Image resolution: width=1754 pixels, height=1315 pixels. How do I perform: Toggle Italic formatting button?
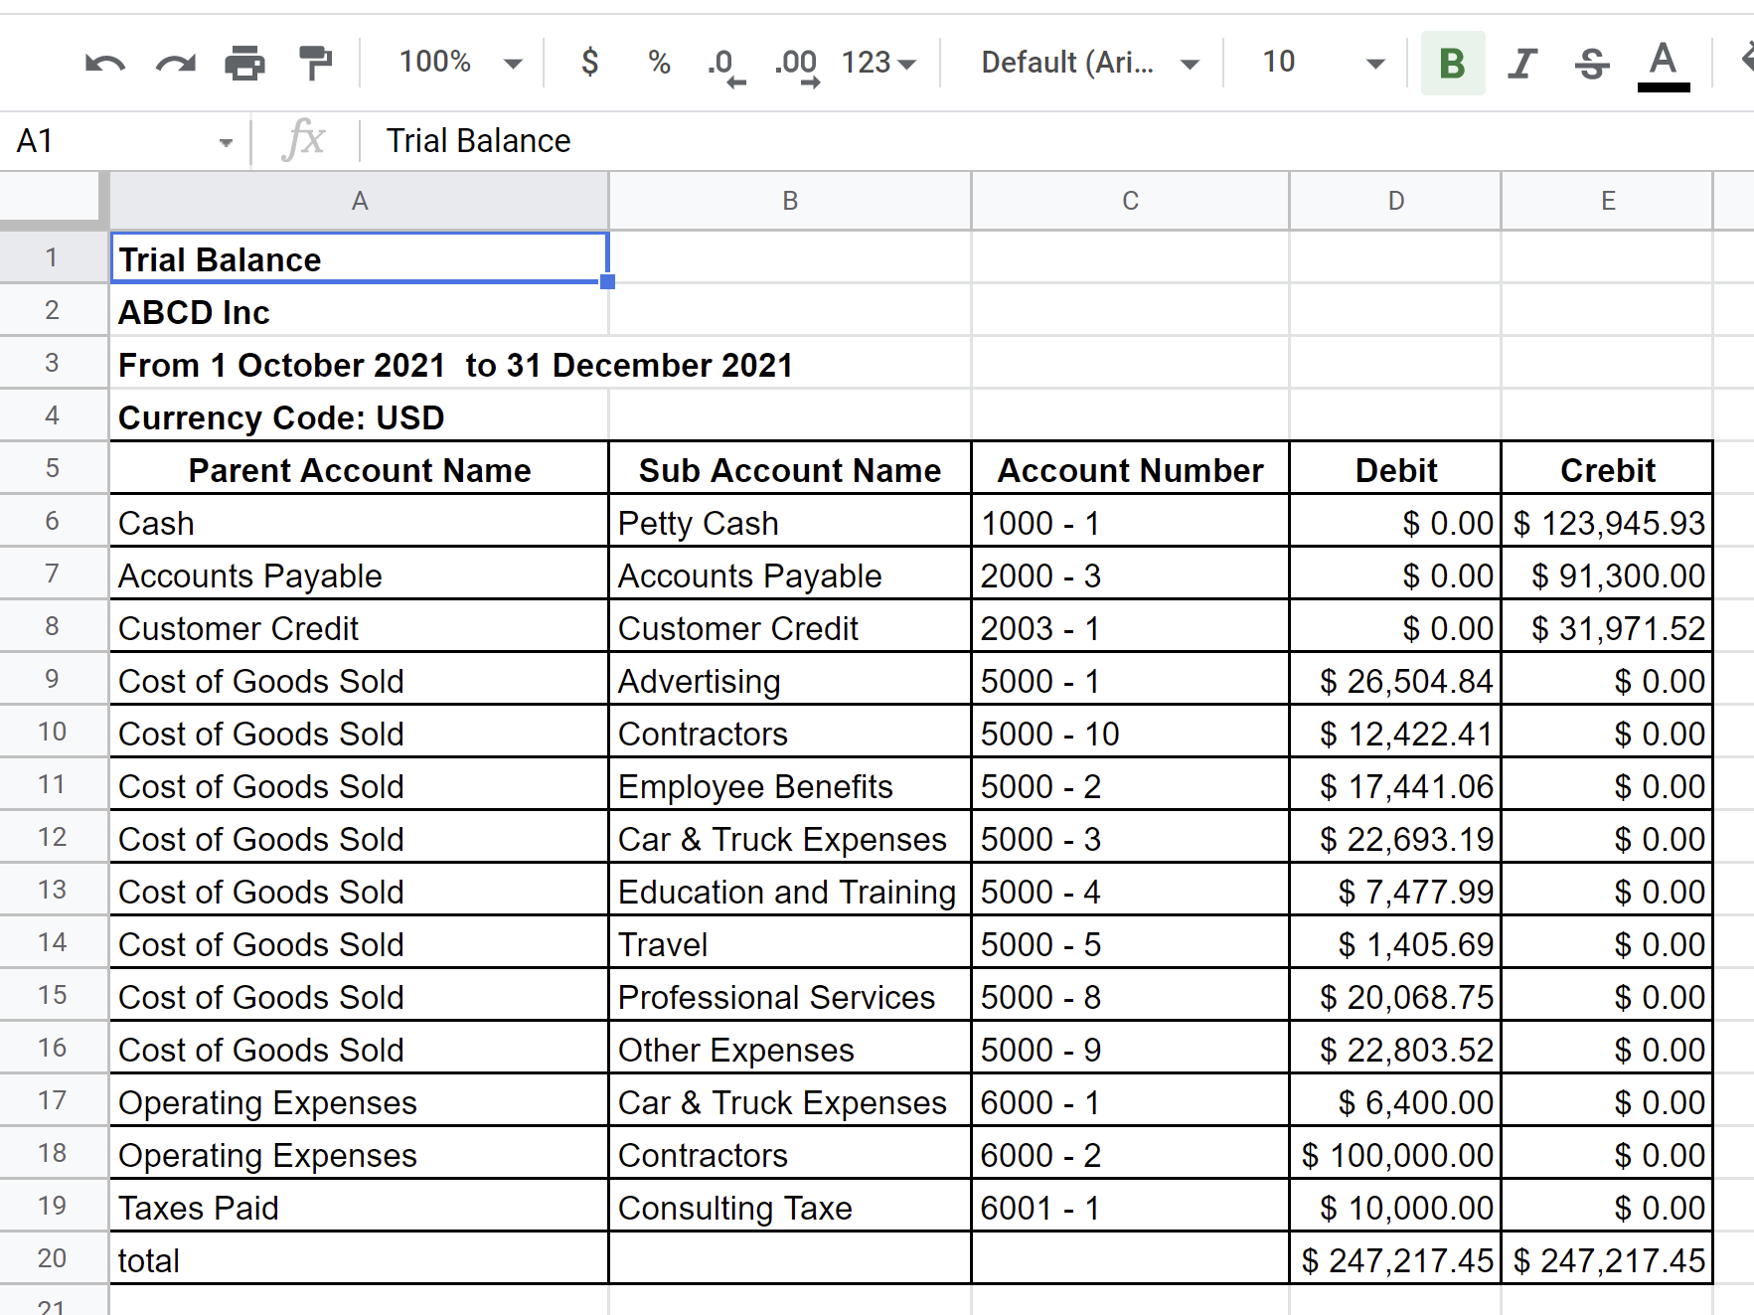pos(1521,63)
